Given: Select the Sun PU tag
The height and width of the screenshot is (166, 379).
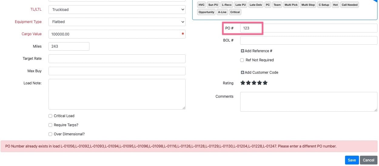Looking at the screenshot, I should coord(213,5).
